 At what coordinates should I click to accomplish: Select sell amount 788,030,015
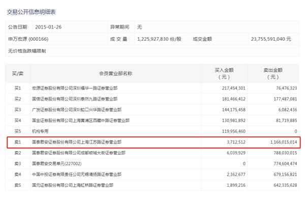(285, 153)
